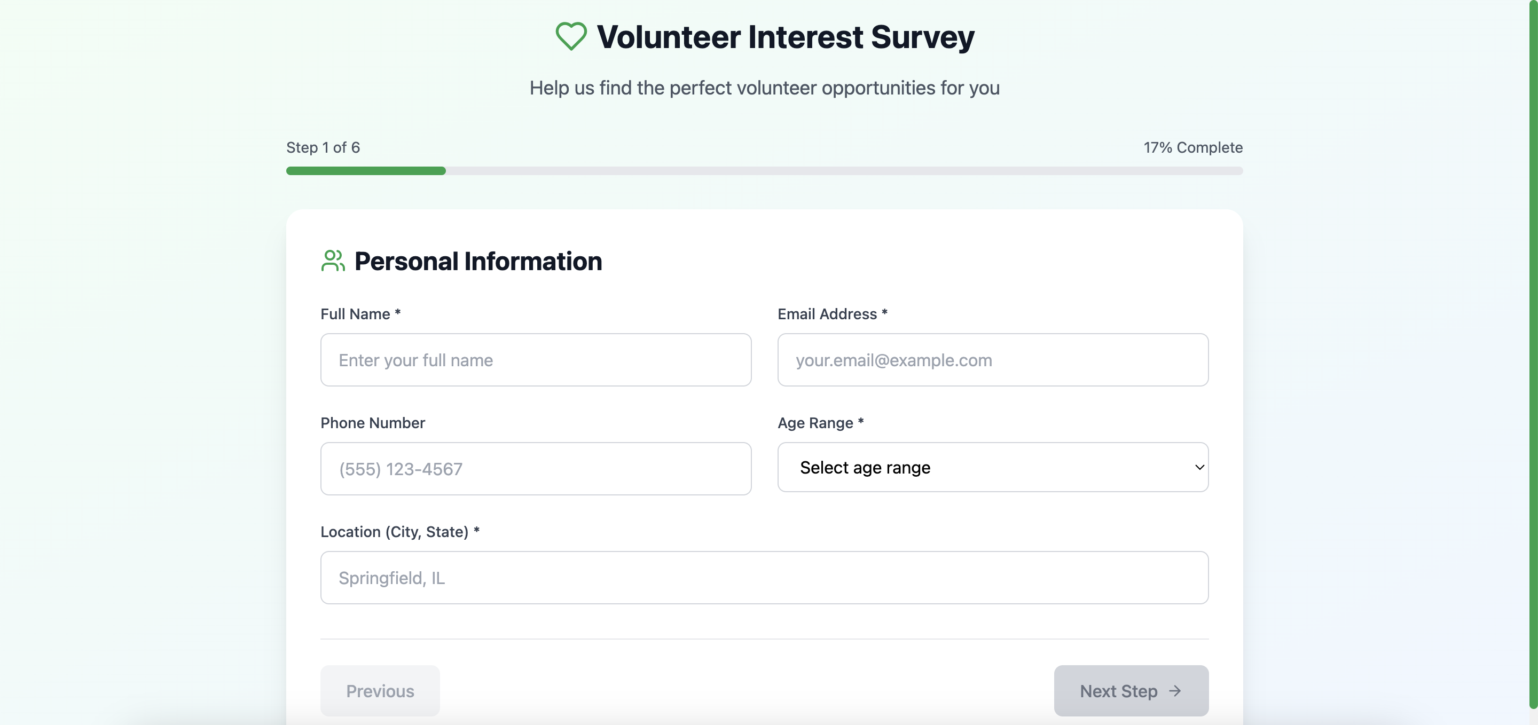This screenshot has width=1538, height=725.
Task: Go to the Next Step
Action: 1130,690
